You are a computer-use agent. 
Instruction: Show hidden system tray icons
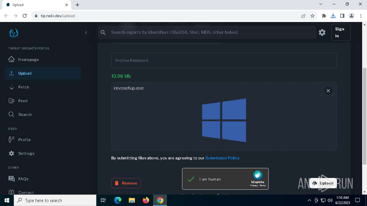click(309, 200)
